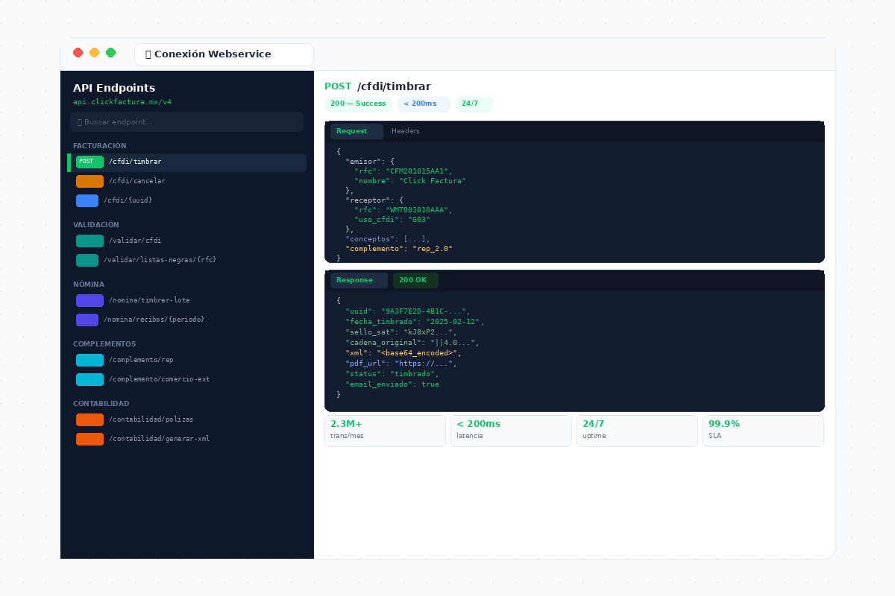
Task: Click the teal badge beside /validar/listas-negras/{rfc}
Action: pyautogui.click(x=87, y=260)
